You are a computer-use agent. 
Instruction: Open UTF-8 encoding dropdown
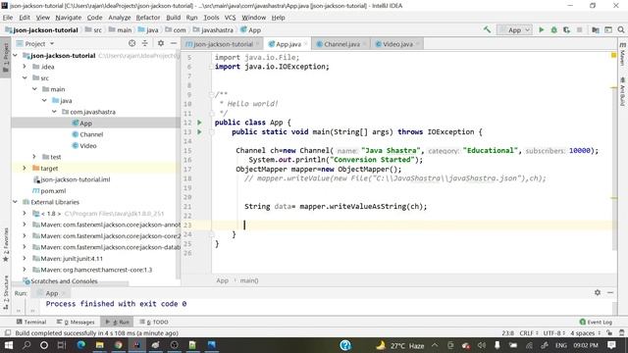554,333
